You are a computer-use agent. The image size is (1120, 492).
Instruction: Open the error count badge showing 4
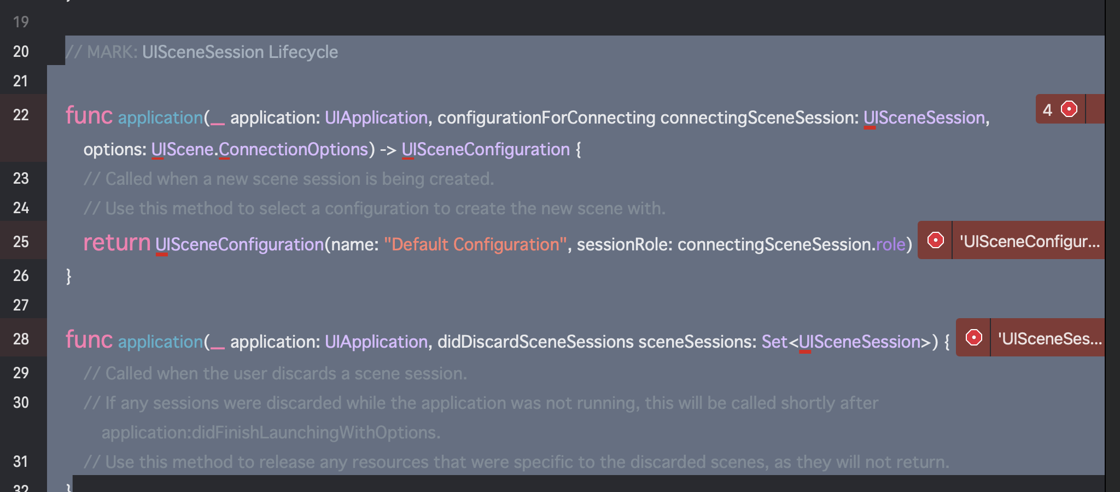click(x=1060, y=109)
